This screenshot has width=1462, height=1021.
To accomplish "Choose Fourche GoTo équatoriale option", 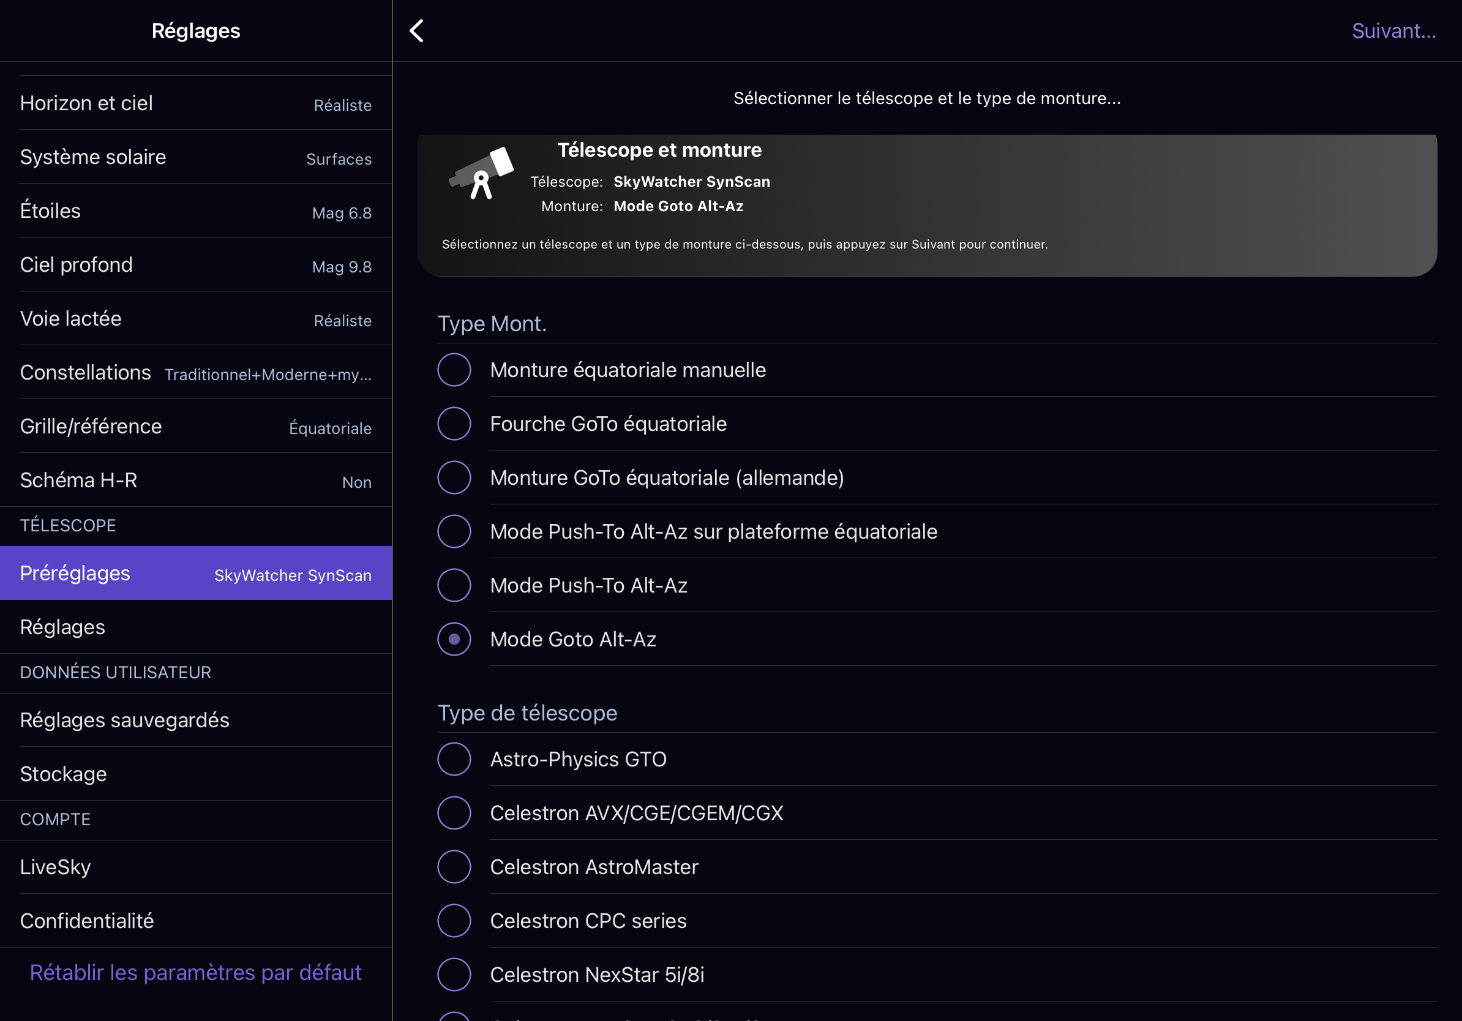I will click(454, 424).
